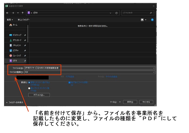Select ドキュメント in navigation pane
189x133 pixels.
[15, 45]
